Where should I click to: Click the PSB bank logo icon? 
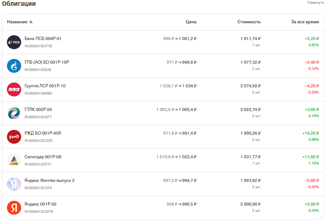[x=14, y=42]
